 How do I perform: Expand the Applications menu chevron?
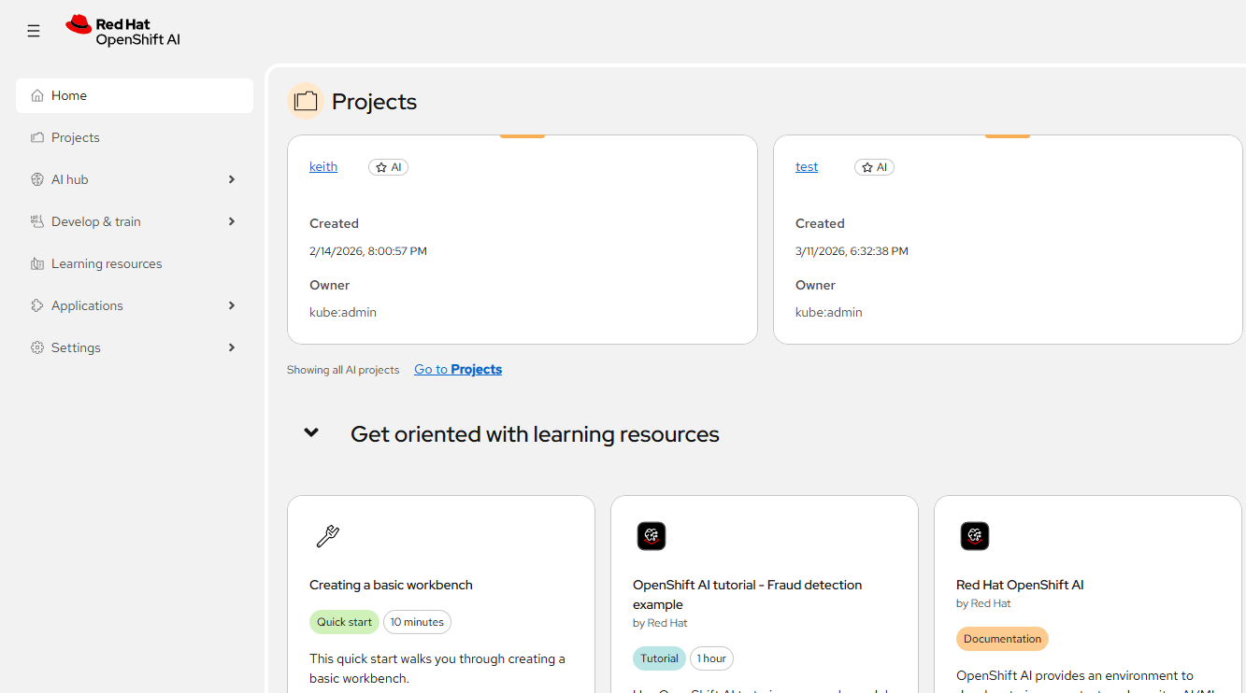point(232,305)
